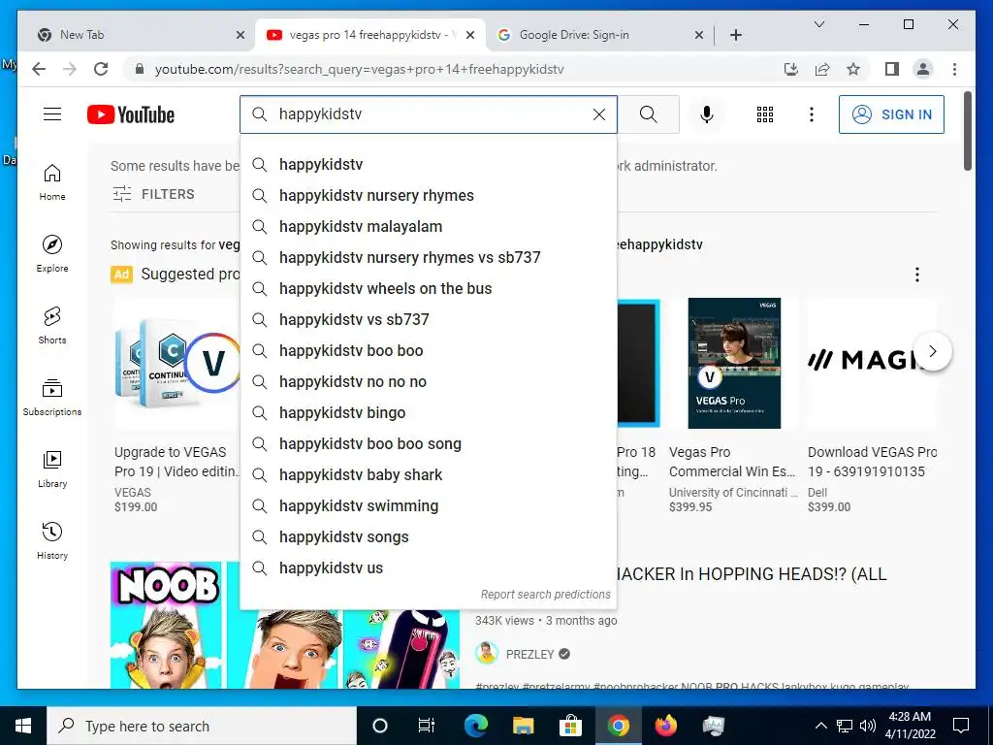Screen dimensions: 993x745
Task: Choose suggestion "happykidstv malayalam"
Action: point(429,226)
